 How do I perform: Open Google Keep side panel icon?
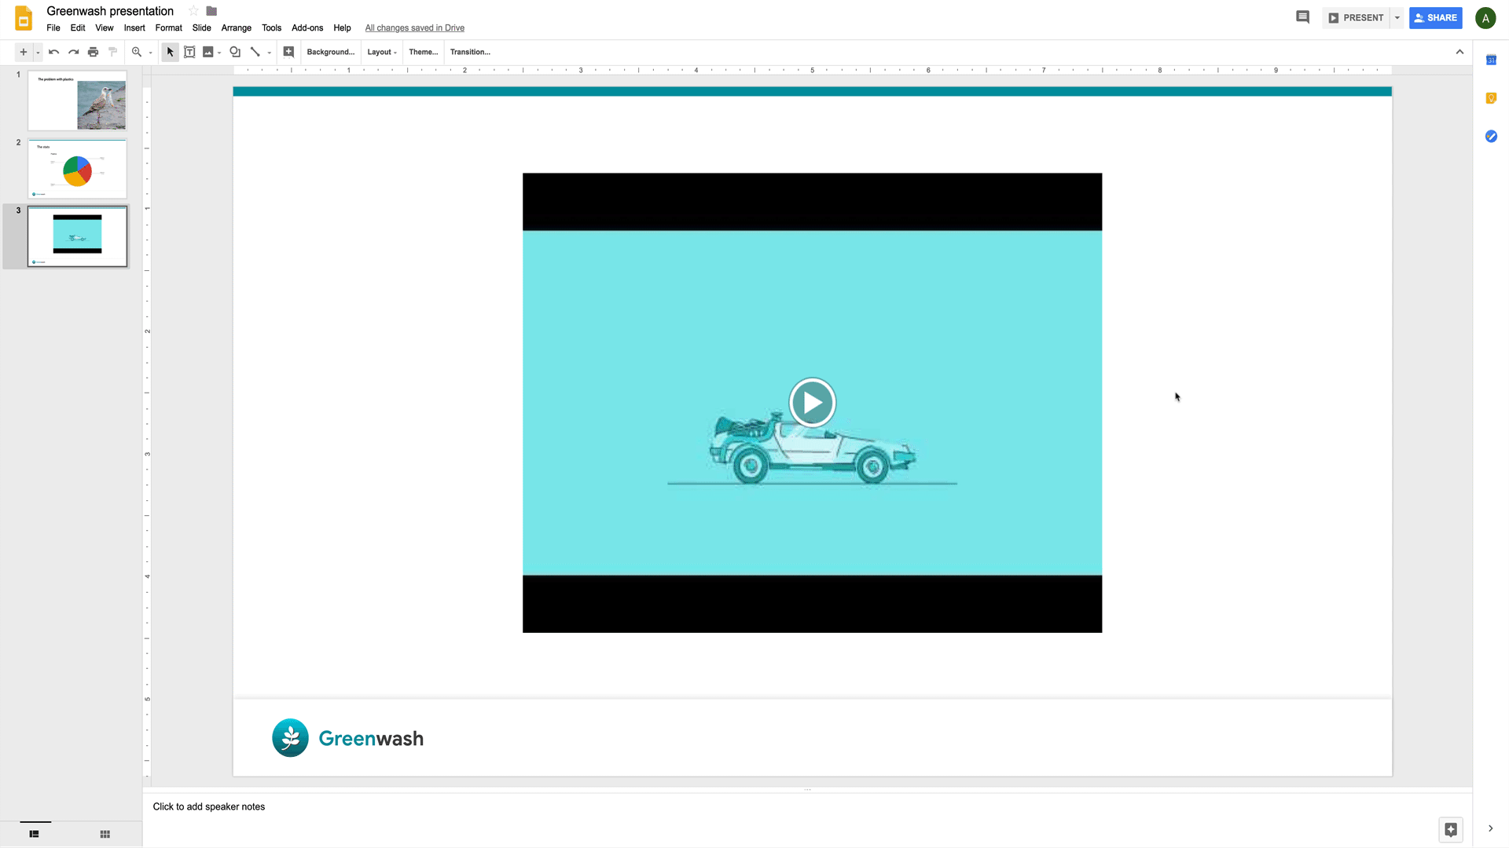pyautogui.click(x=1491, y=98)
